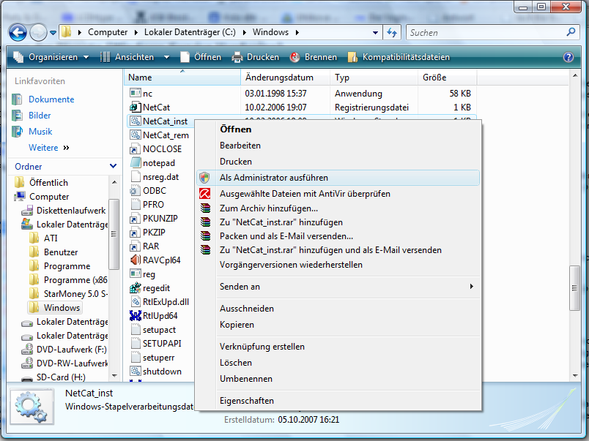Open the Dokumente favorite link
The image size is (589, 441).
click(x=51, y=99)
